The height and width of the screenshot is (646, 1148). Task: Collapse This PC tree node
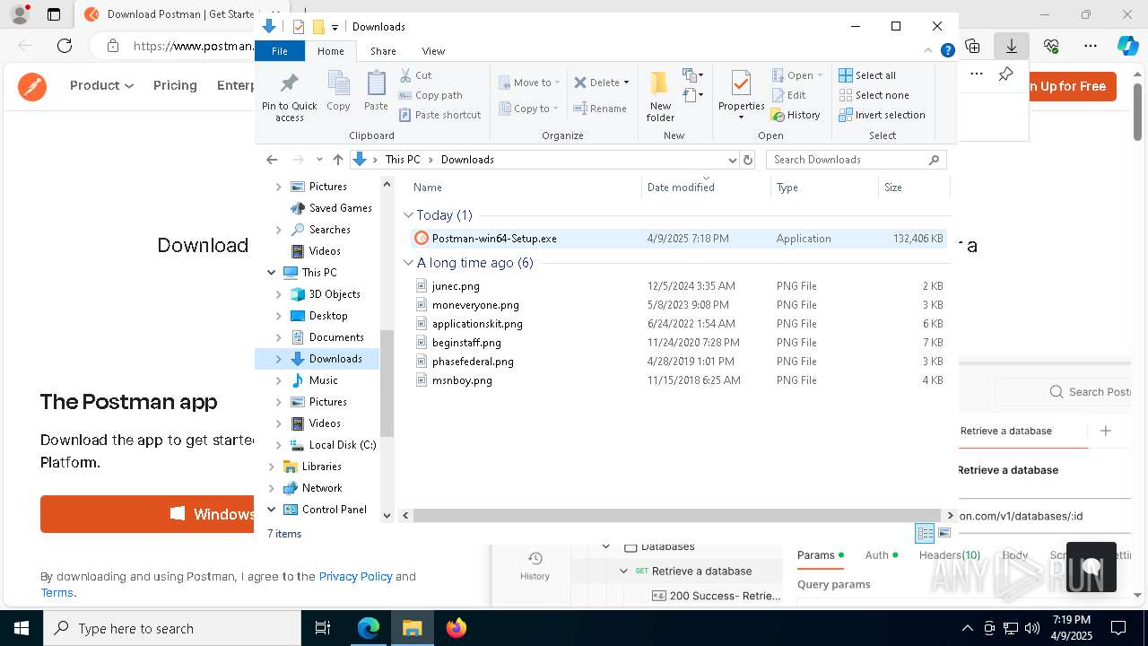272,273
